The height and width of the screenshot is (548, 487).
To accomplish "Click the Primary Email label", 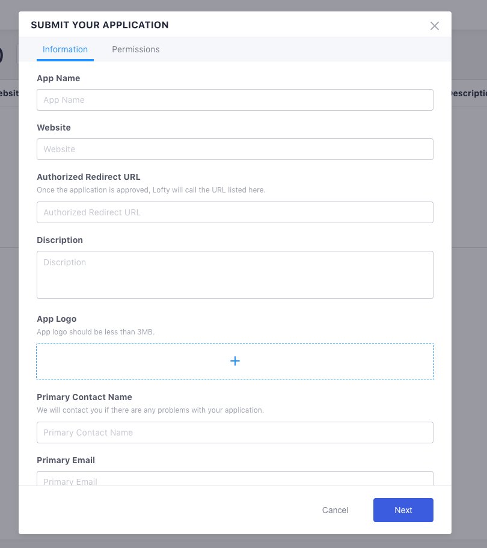I will [x=66, y=460].
